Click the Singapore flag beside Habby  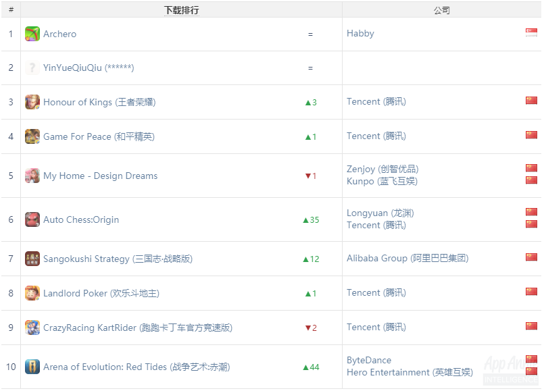click(x=531, y=32)
